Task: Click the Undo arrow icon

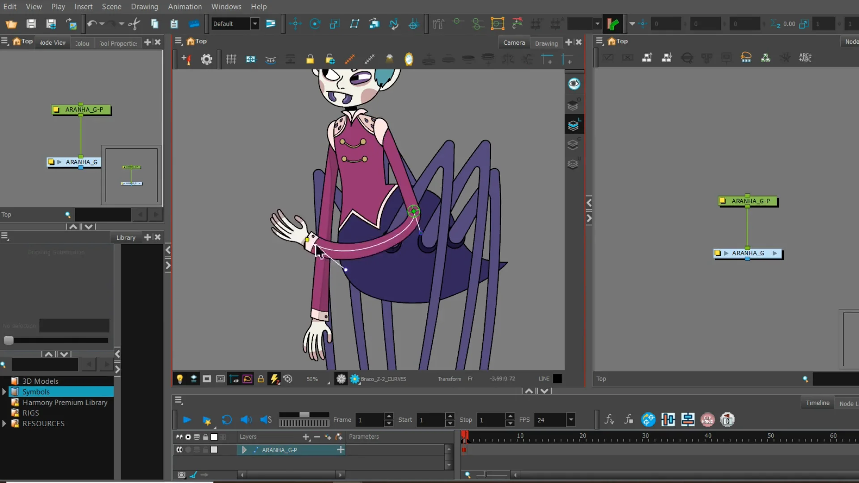Action: [x=92, y=24]
